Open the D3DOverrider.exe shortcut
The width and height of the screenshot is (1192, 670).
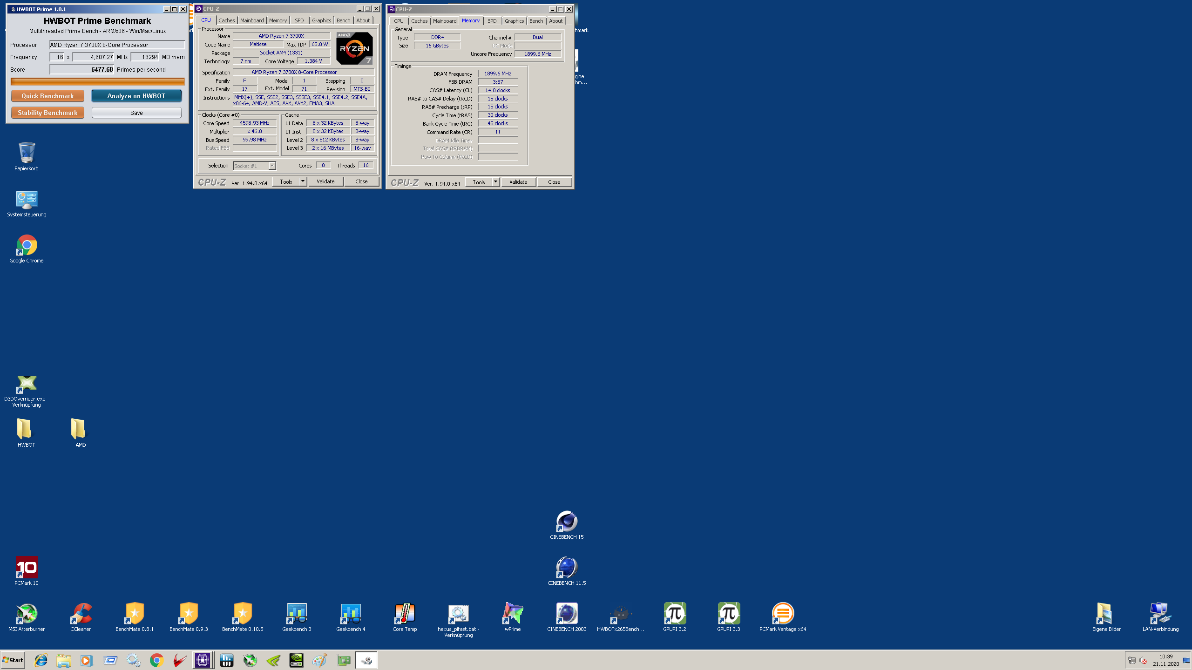click(x=27, y=391)
